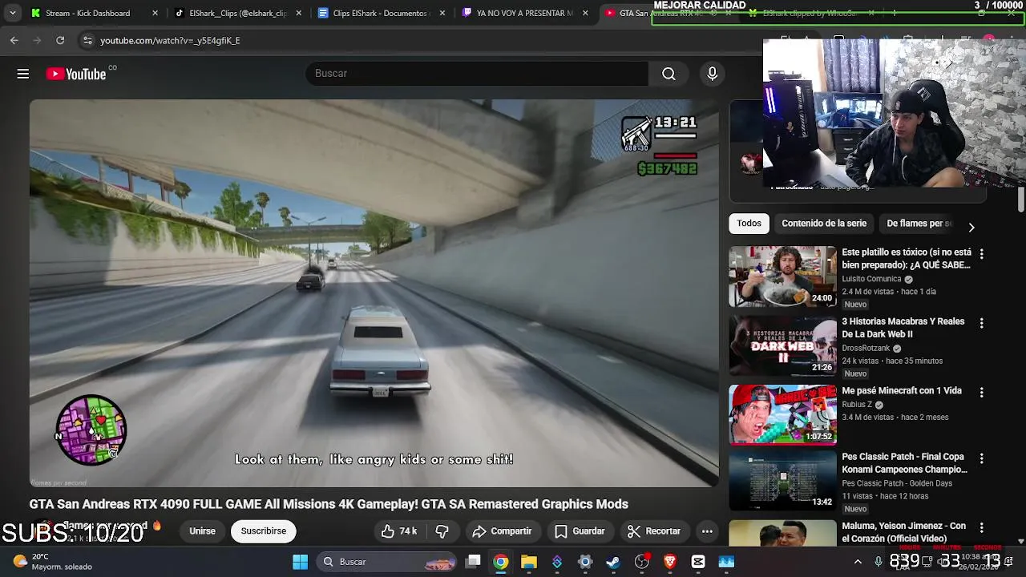Open Este platillo es tóxico video title
Screen dimensions: 1026x577
[x=906, y=258]
